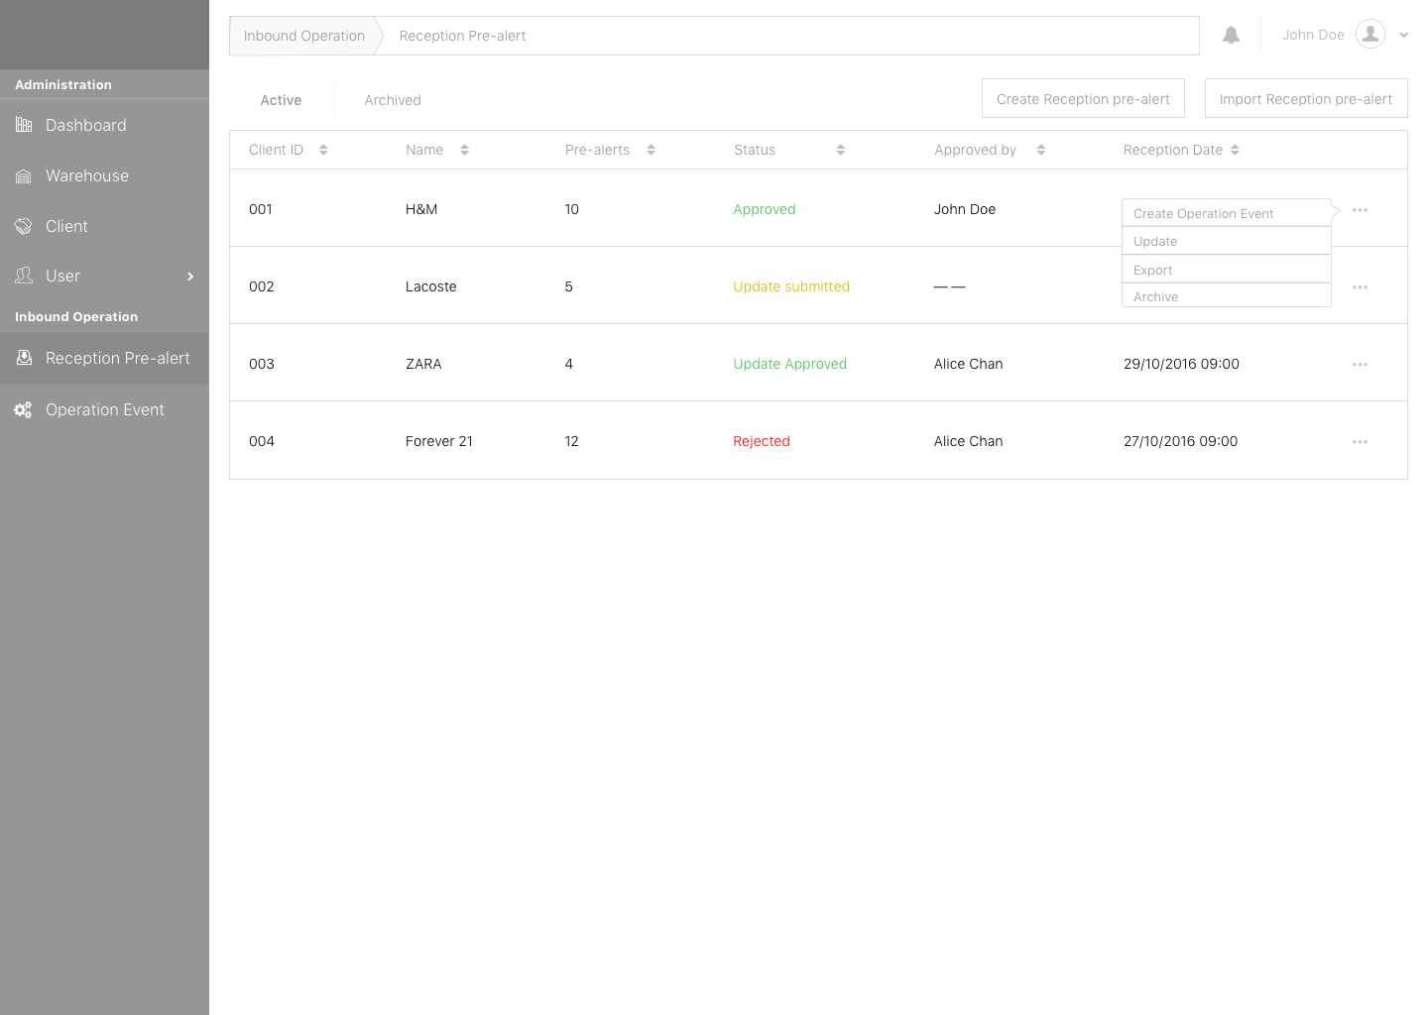Click client ID 004 cell
Image resolution: width=1428 pixels, height=1015 pixels.
pyautogui.click(x=262, y=441)
